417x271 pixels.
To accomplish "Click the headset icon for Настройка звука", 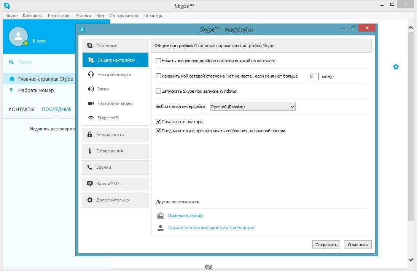I will tap(91, 74).
